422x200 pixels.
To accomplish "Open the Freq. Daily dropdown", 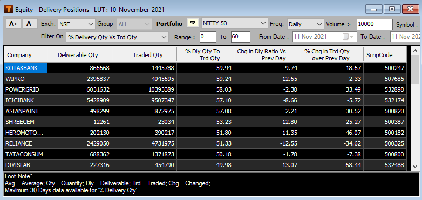I will 305,24.
